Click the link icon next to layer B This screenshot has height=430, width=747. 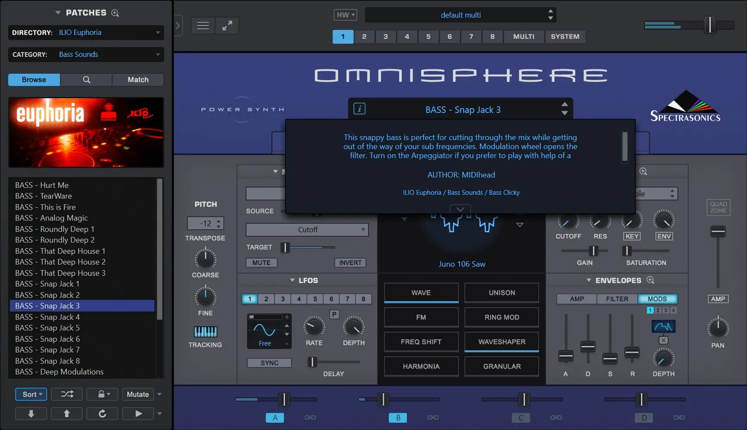[433, 418]
